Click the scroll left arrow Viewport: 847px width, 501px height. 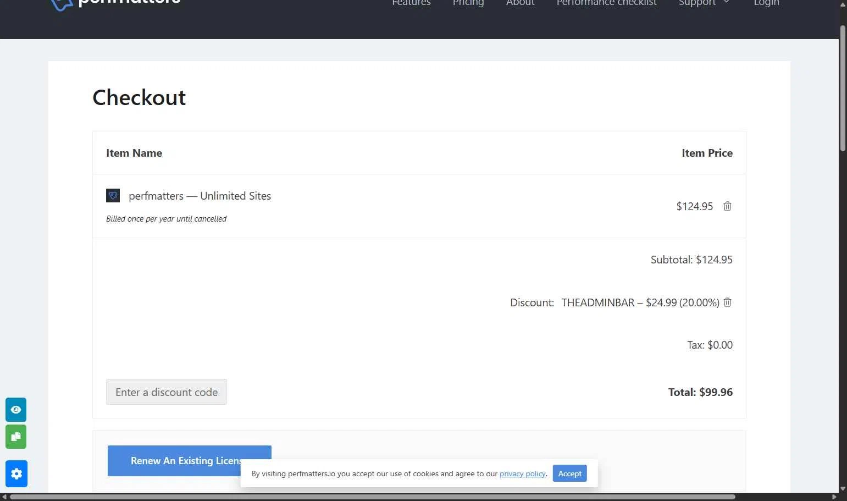[4, 497]
